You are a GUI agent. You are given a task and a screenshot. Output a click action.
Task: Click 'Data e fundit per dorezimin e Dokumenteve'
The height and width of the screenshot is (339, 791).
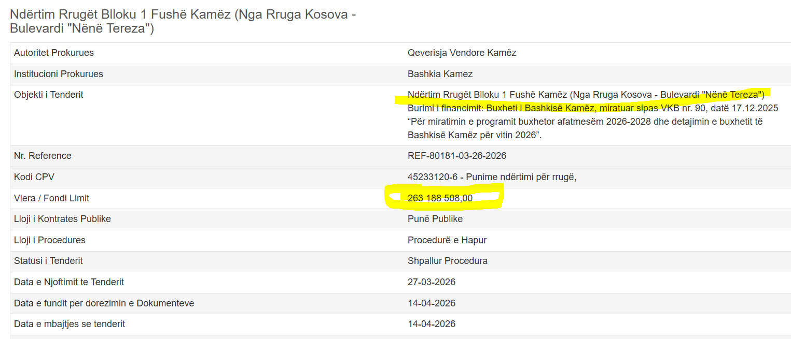click(104, 303)
